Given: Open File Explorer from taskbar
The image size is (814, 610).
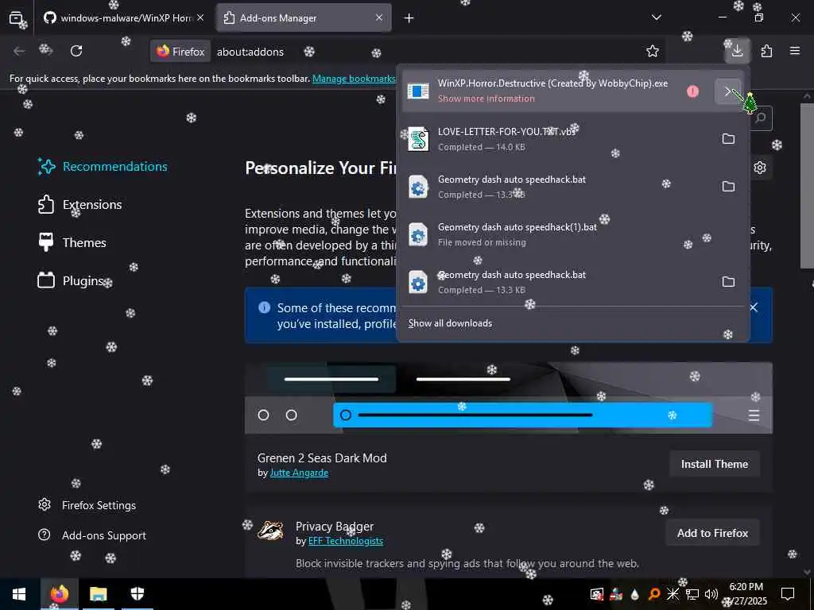Looking at the screenshot, I should click(x=99, y=594).
